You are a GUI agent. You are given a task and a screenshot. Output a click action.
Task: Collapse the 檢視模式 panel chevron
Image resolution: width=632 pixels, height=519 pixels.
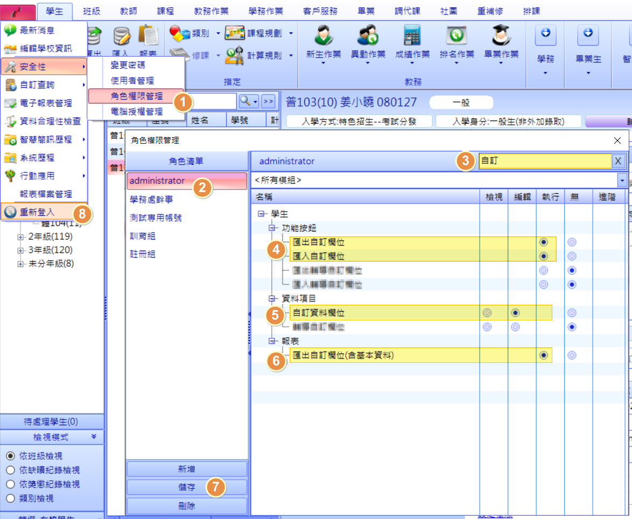(x=94, y=437)
